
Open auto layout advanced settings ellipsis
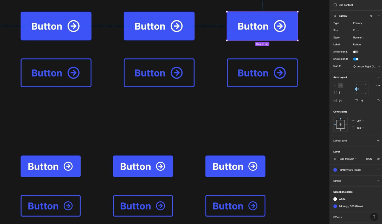378,85
